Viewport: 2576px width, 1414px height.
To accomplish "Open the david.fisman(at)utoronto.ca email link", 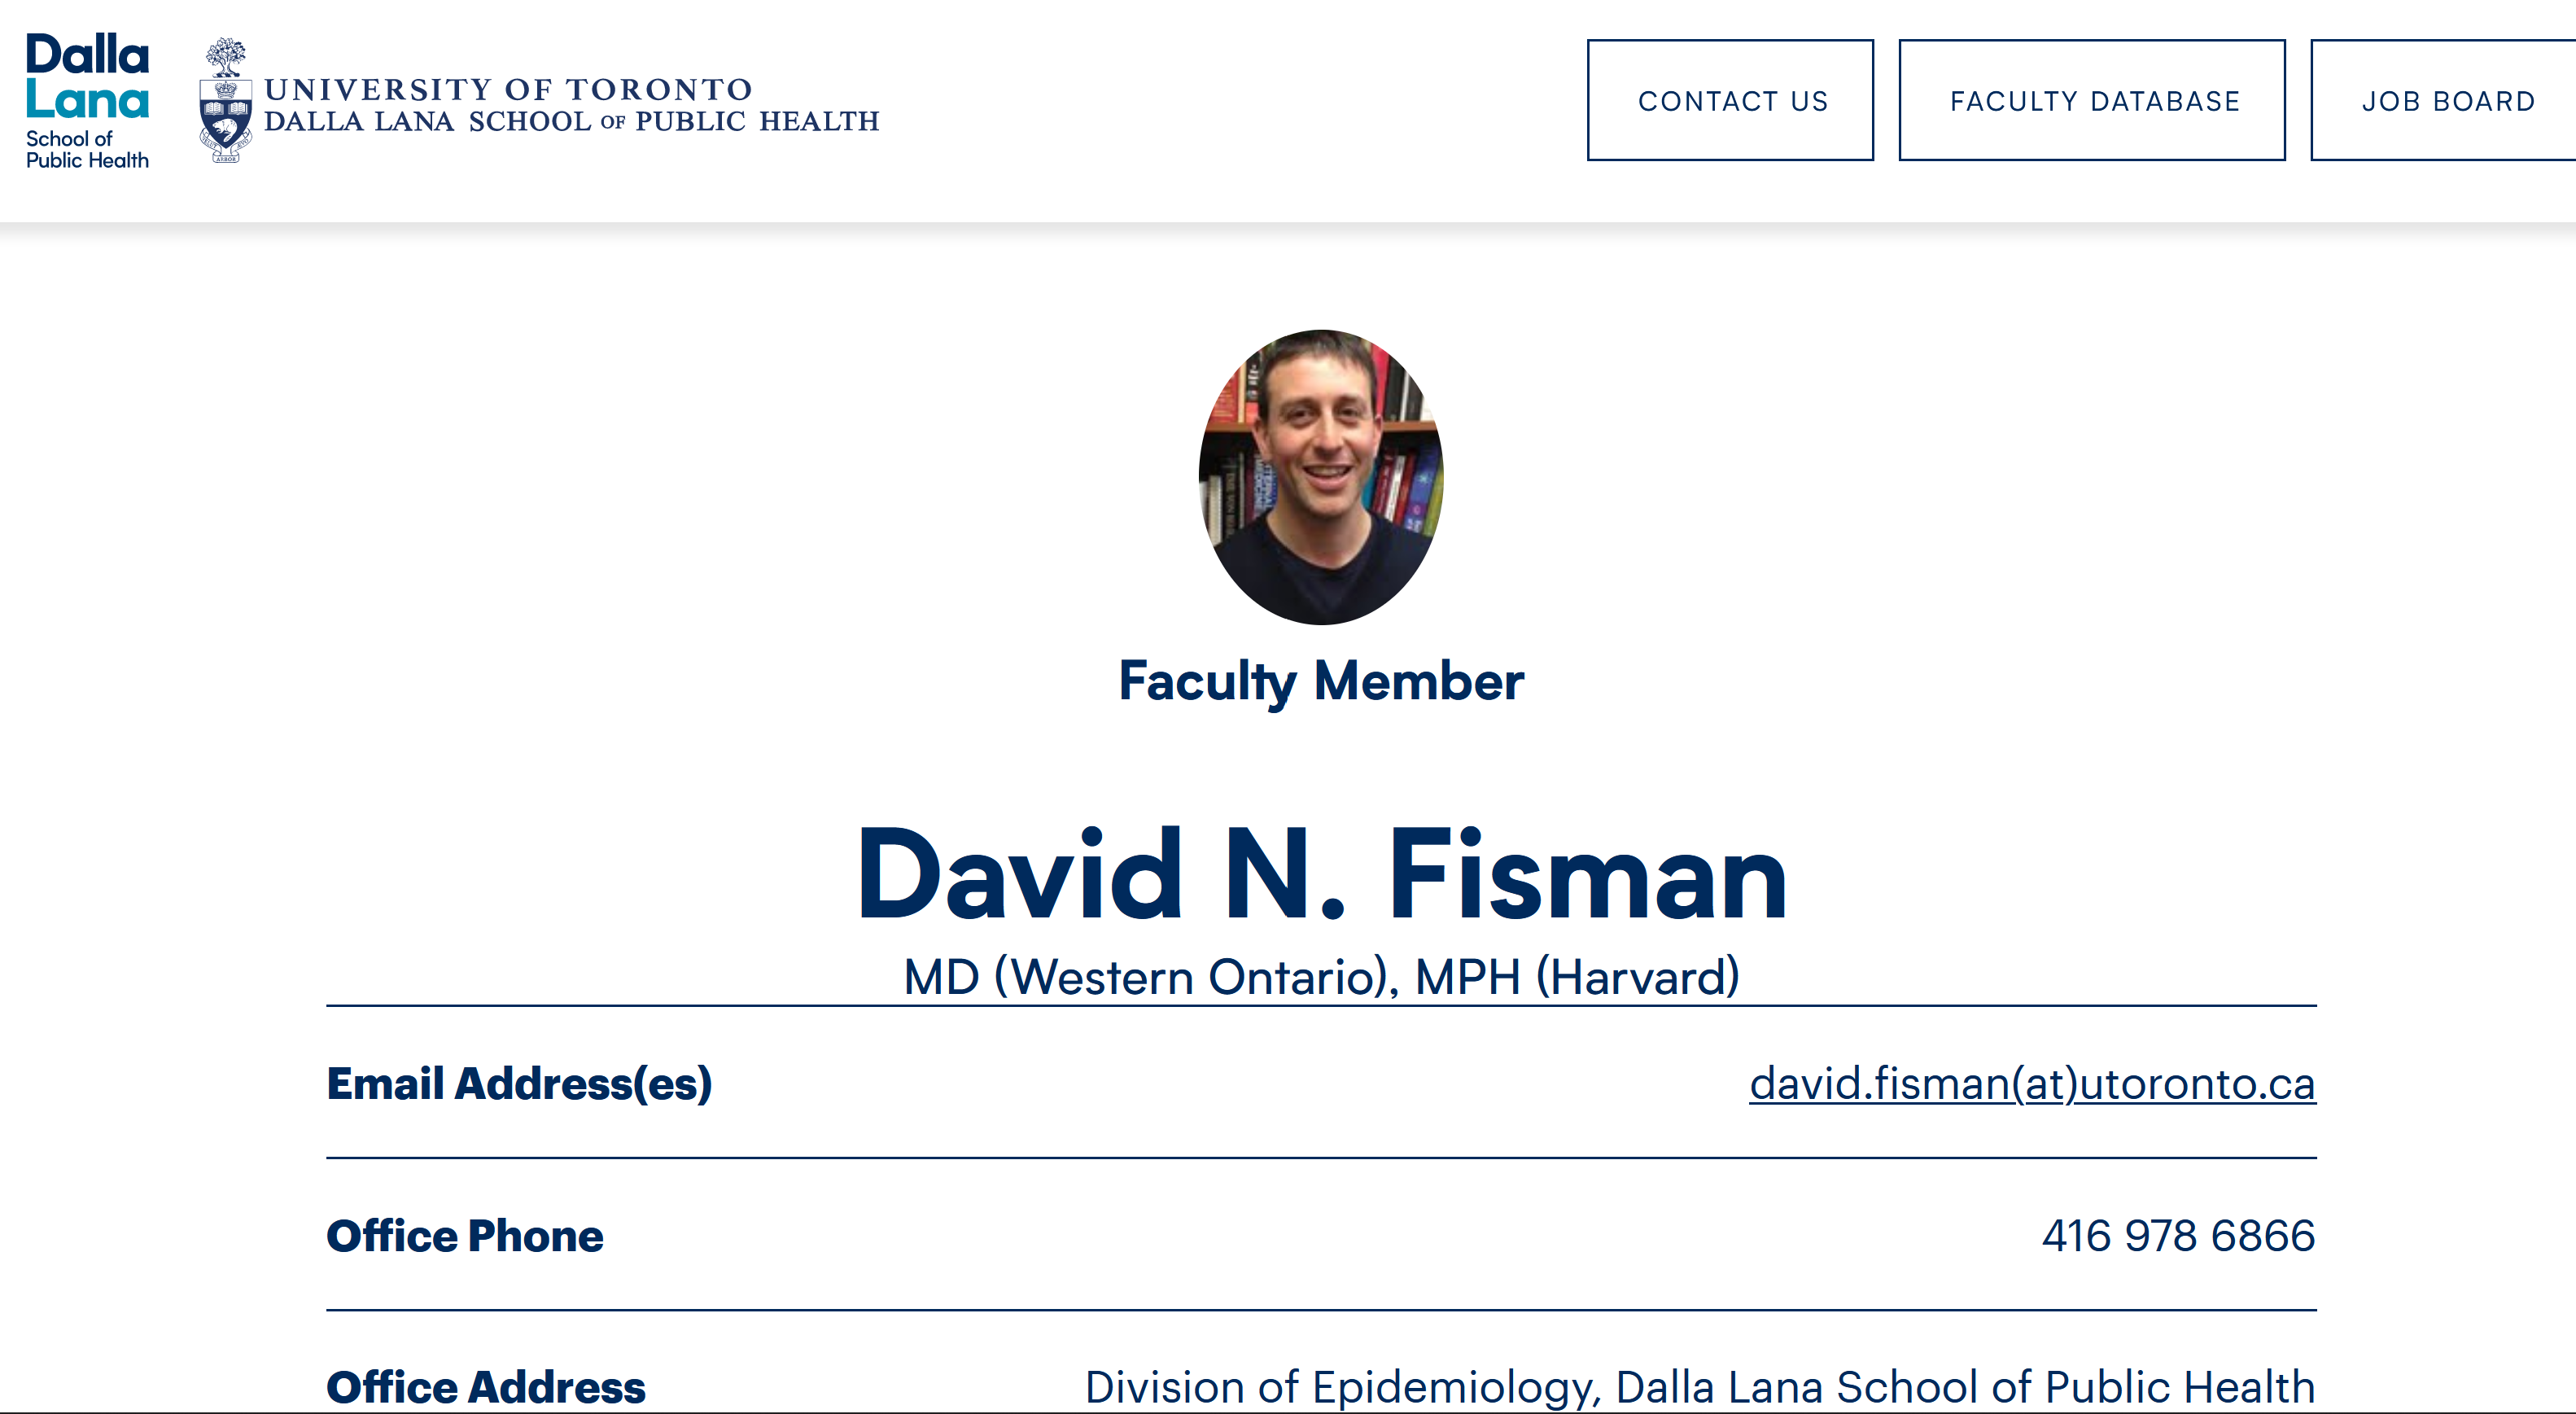I will pos(2032,1083).
